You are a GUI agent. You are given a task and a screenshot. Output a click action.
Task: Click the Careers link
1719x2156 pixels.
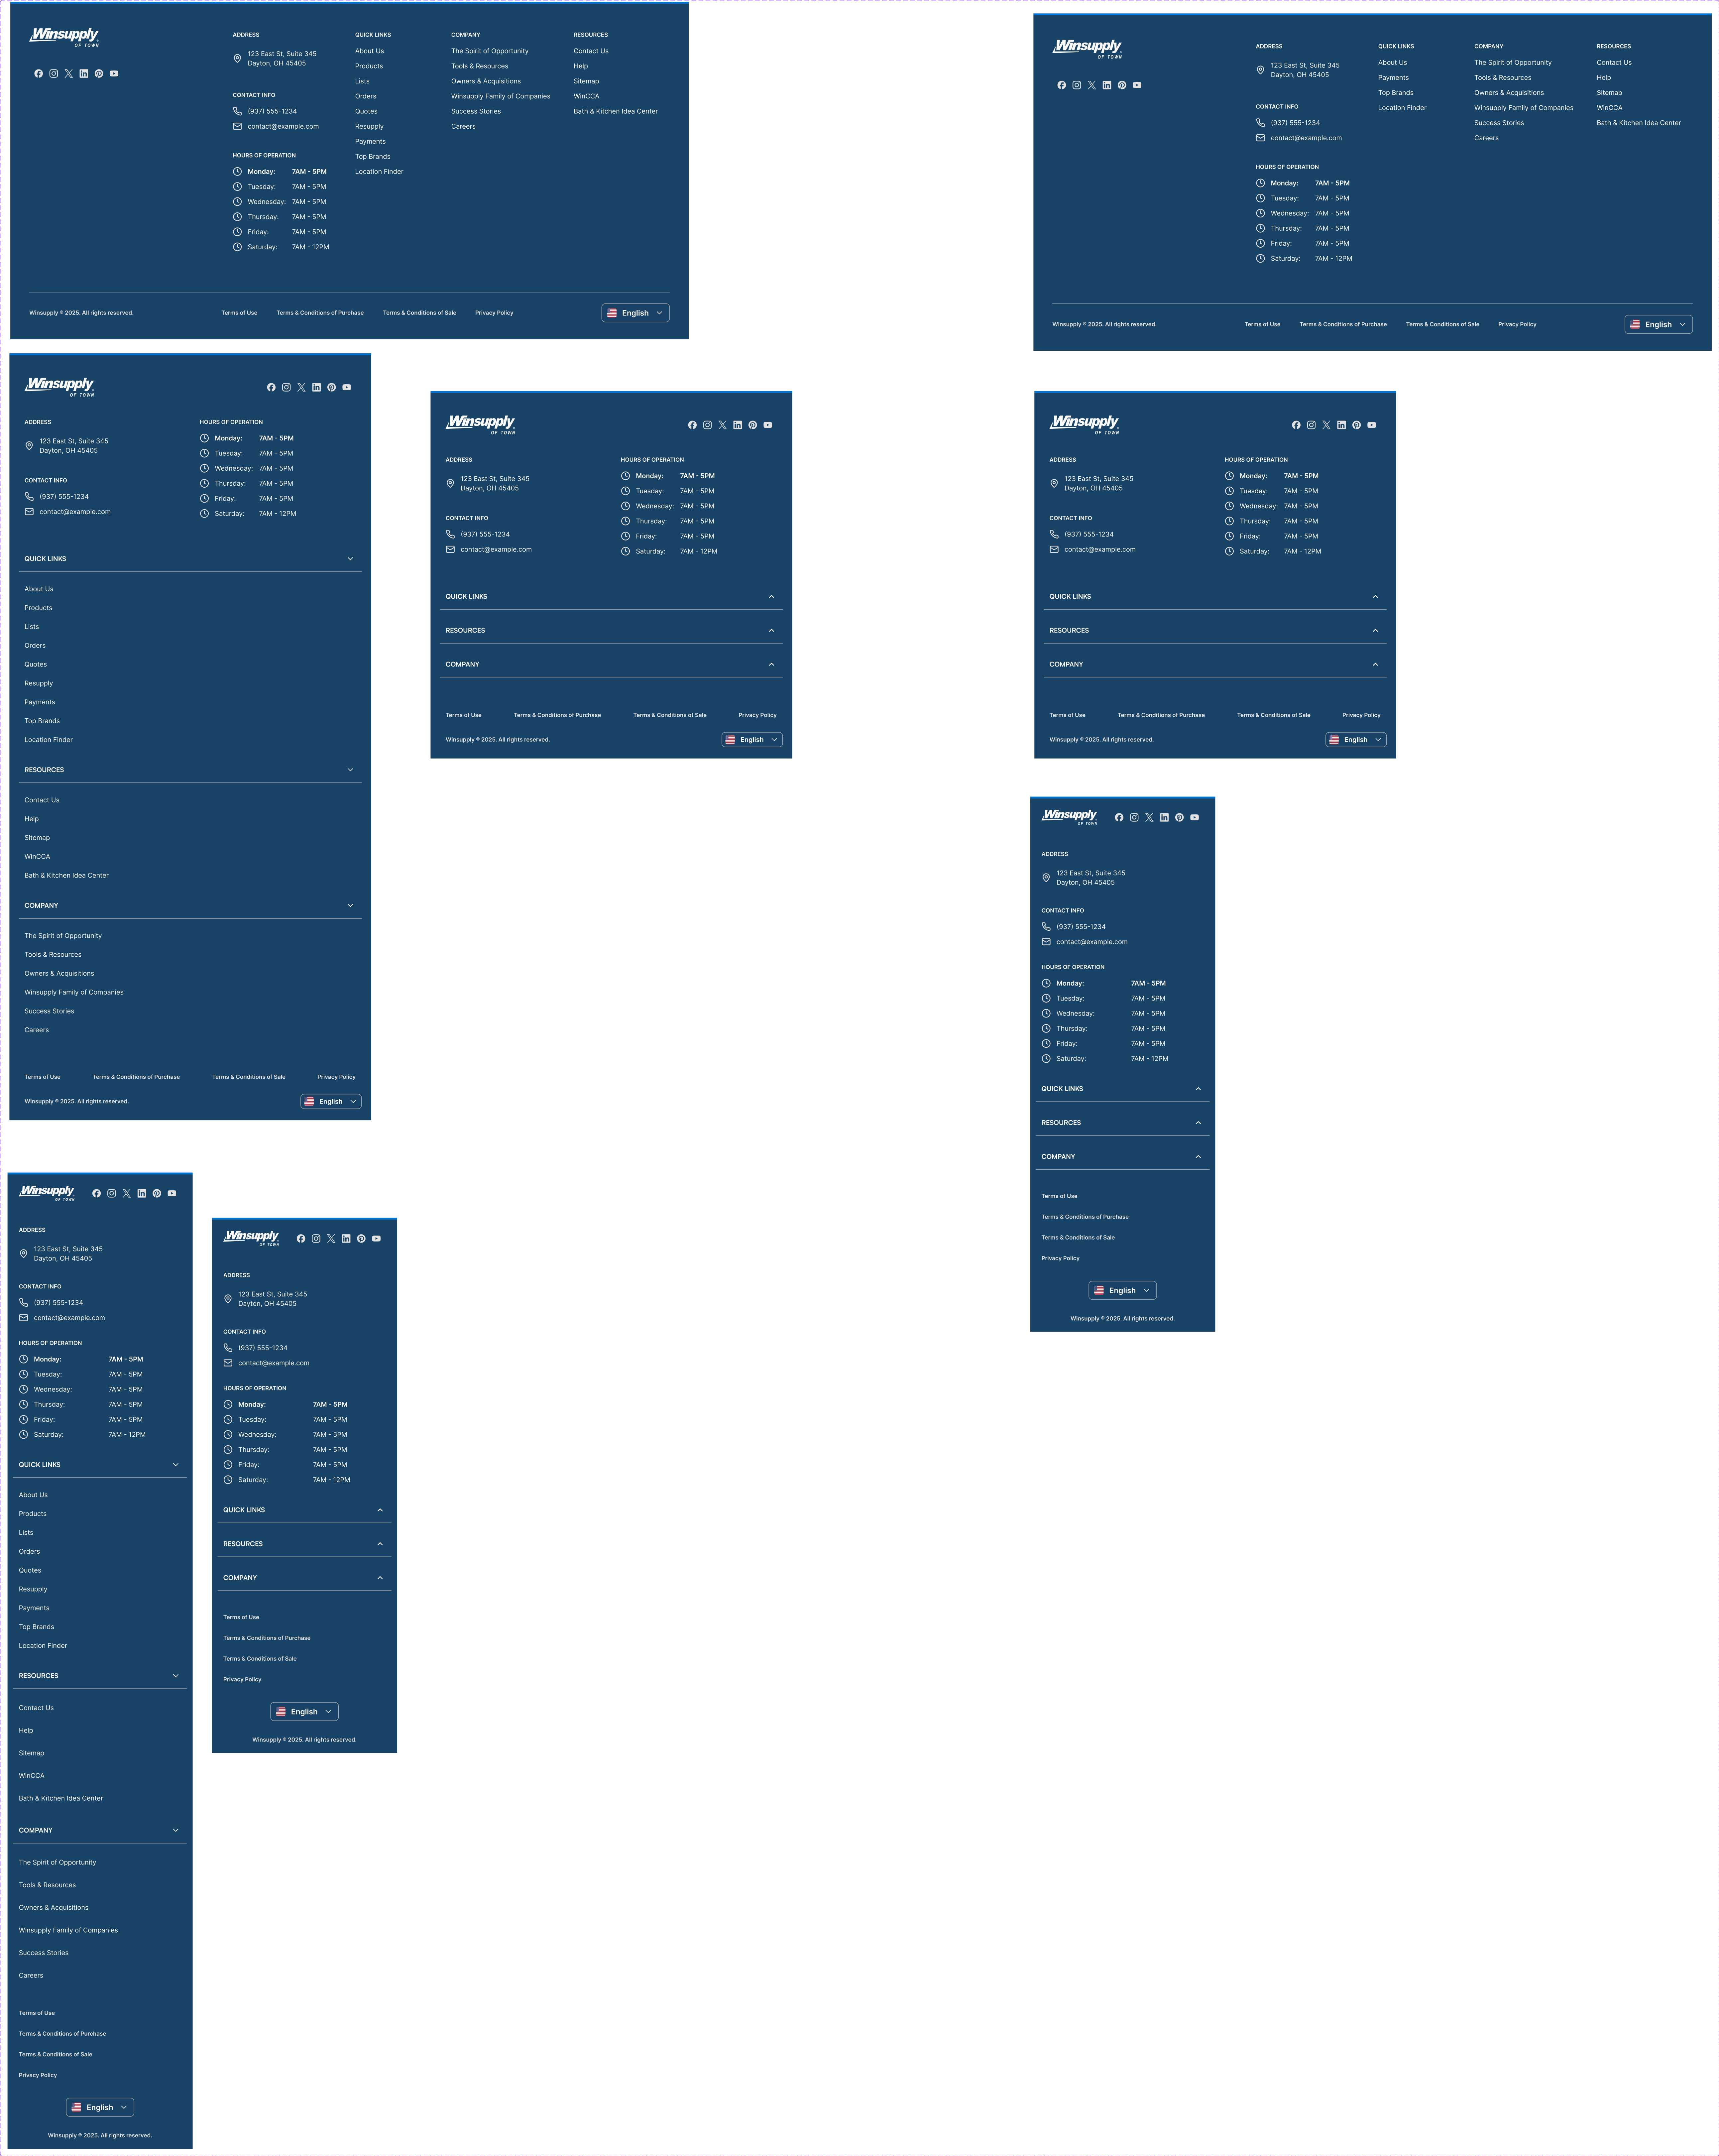[463, 126]
